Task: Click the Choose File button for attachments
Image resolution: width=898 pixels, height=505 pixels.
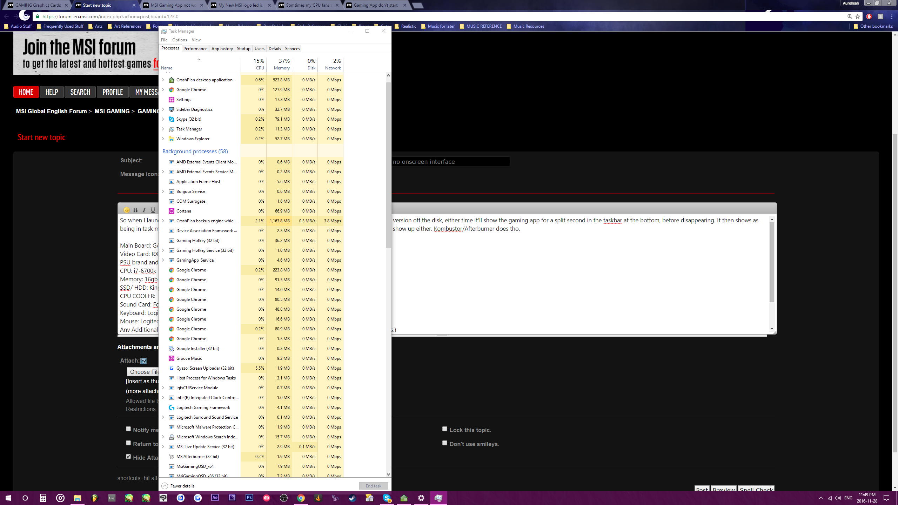Action: 143,372
